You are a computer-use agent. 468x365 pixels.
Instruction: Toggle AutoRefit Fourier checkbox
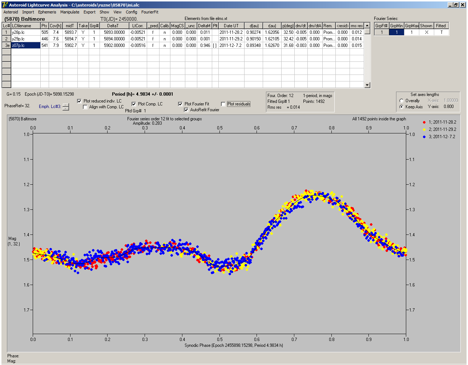(186, 110)
